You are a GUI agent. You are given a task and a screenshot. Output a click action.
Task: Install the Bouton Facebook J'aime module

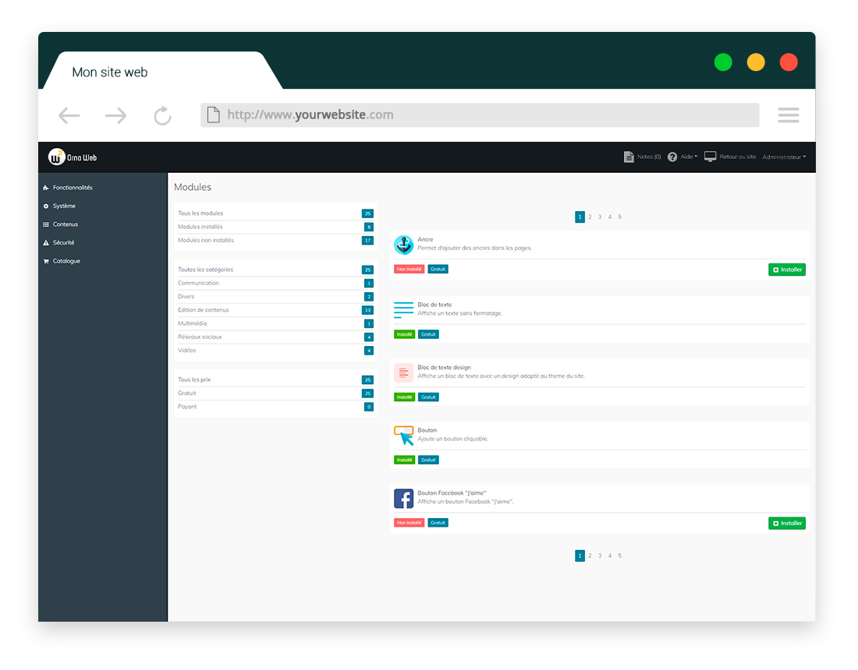tap(787, 523)
